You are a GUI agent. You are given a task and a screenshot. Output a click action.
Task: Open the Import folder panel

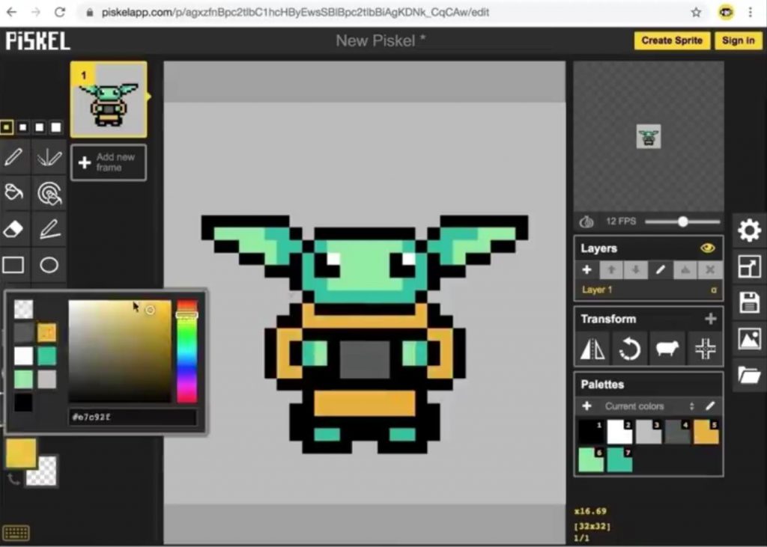point(749,375)
